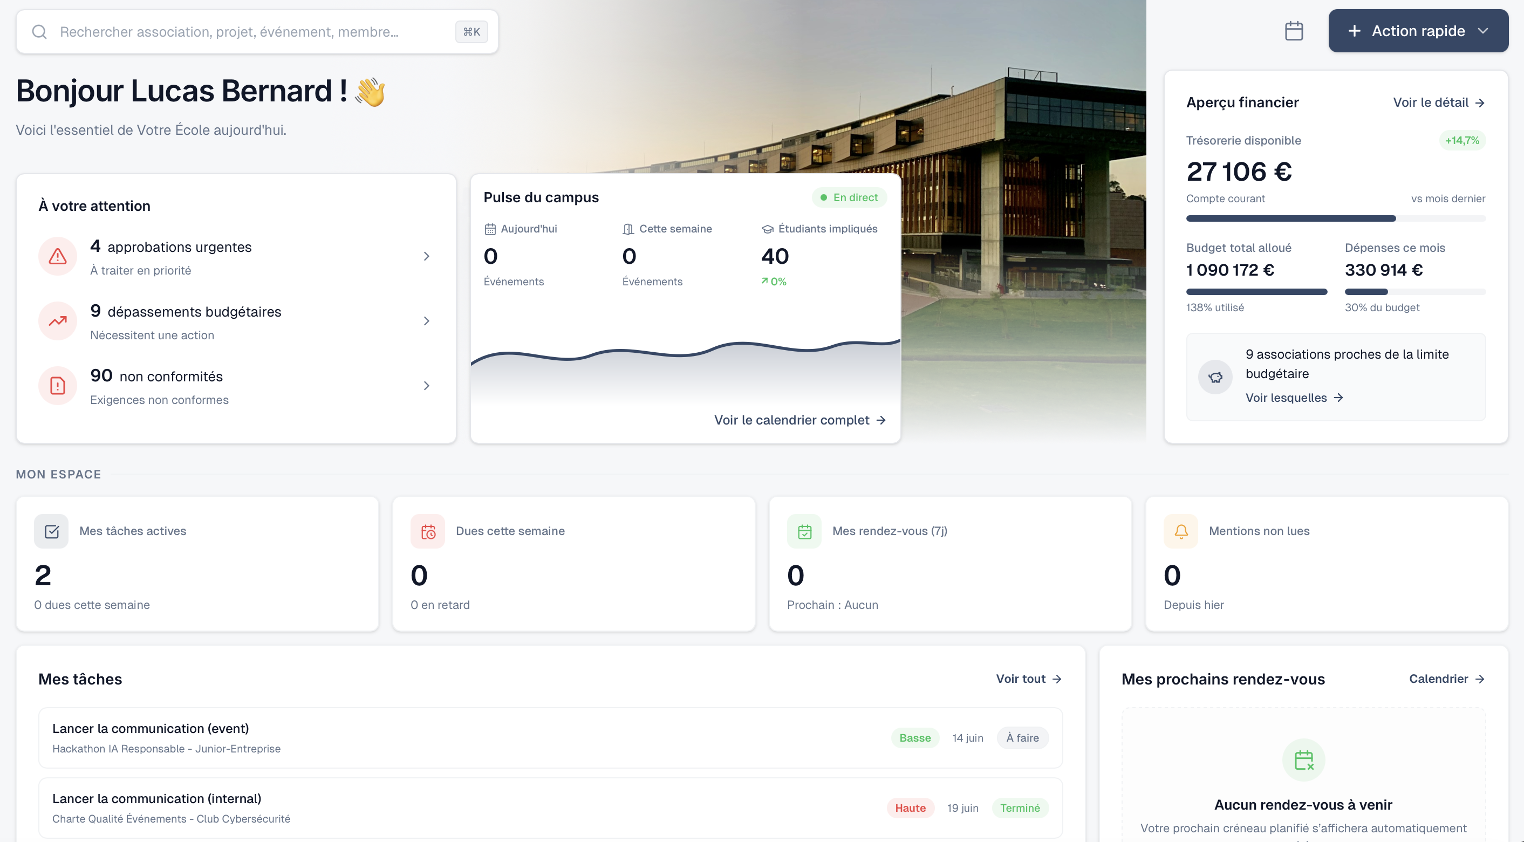Click Hackathon IA Responsable - Junior-Entreprise subtitle

[x=166, y=749]
